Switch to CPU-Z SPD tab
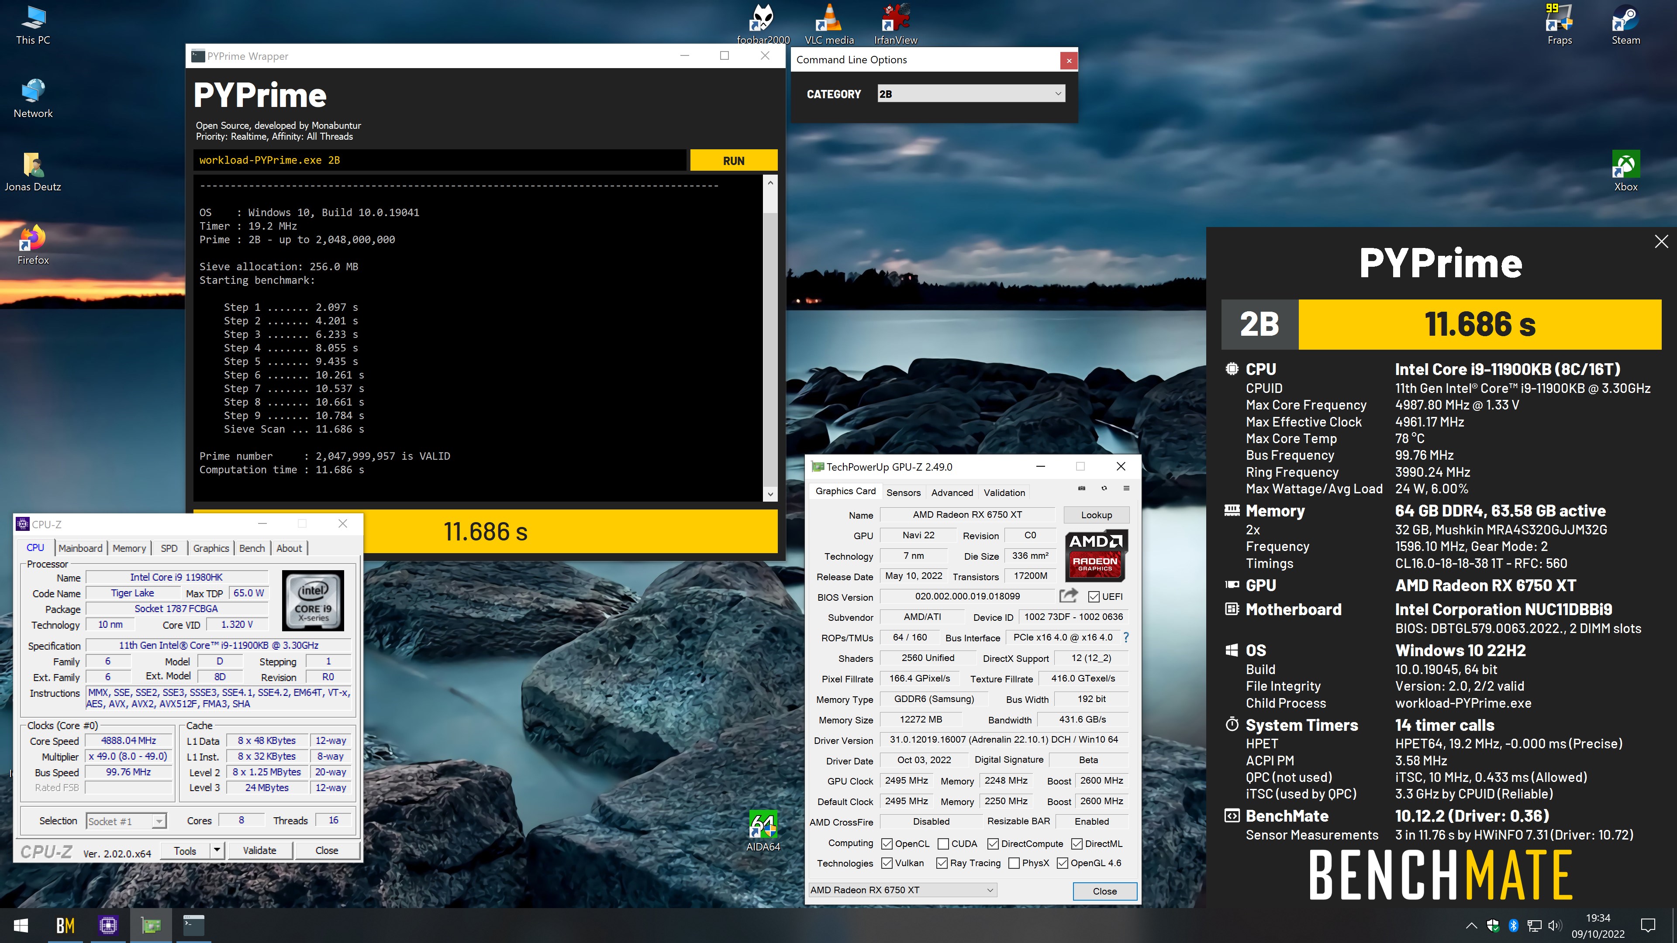The image size is (1677, 943). pos(169,548)
